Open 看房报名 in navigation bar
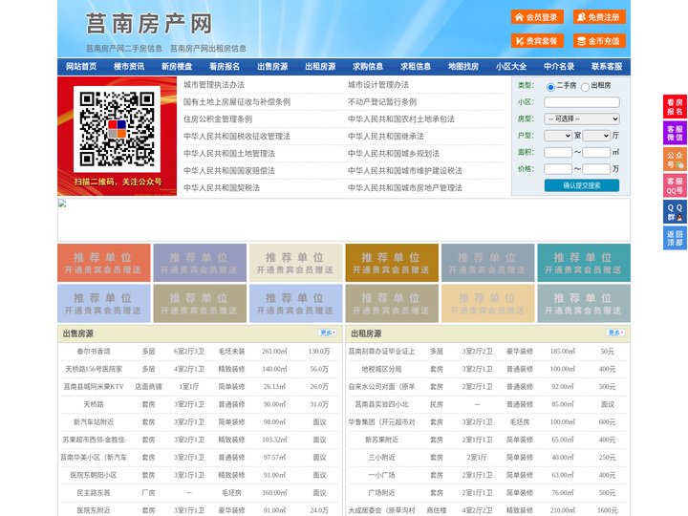Viewport: 688px width, 516px height. (x=225, y=67)
